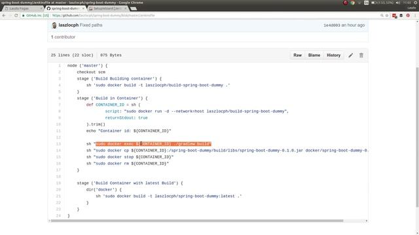Click the laszlocph avatar image
419x235 pixels.
[x=54, y=25]
